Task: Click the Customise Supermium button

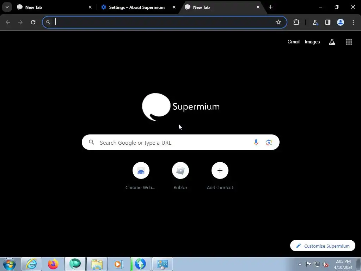Action: [x=323, y=246]
